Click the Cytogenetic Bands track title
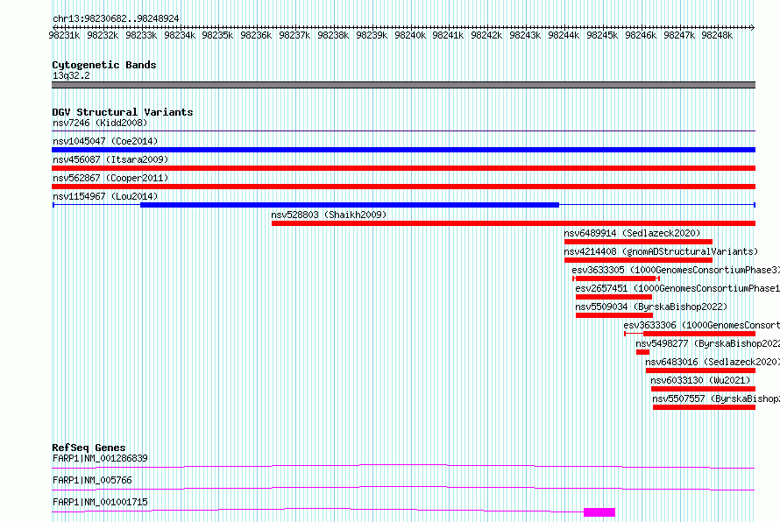The width and height of the screenshot is (780, 522). pos(104,65)
